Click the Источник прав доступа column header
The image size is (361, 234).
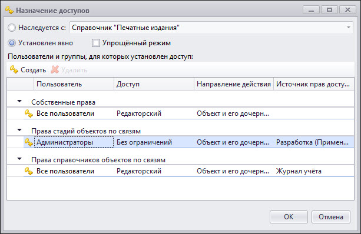tap(314, 84)
